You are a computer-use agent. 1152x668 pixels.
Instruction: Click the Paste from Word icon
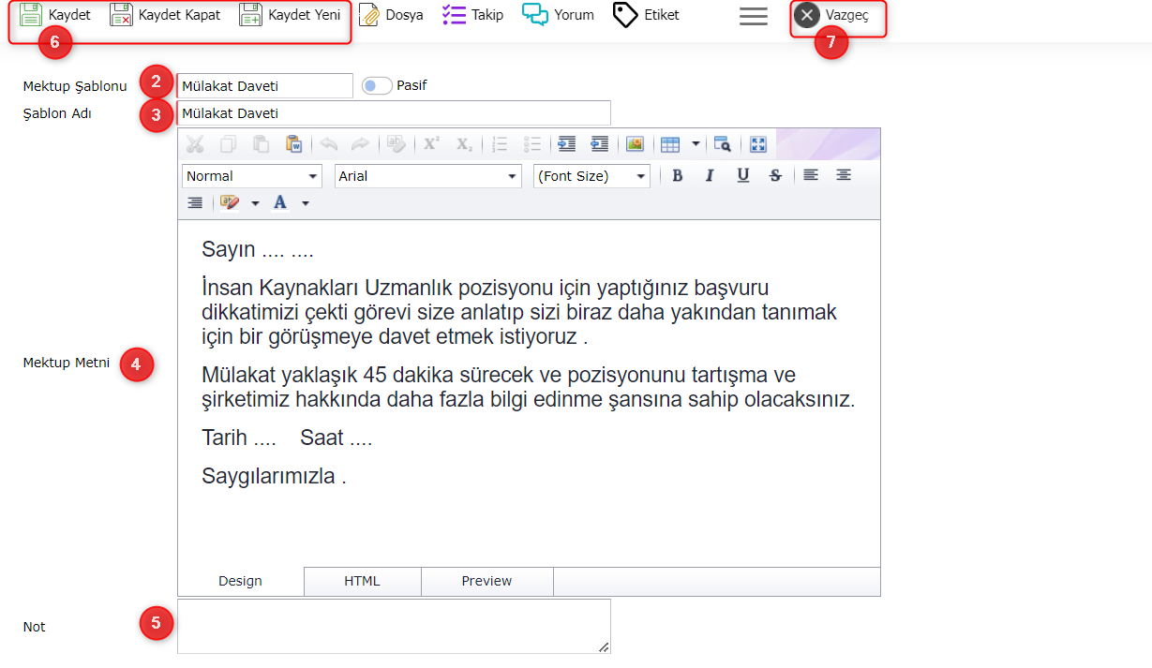[294, 144]
